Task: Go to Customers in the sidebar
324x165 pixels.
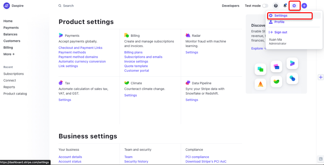Action: point(12,41)
